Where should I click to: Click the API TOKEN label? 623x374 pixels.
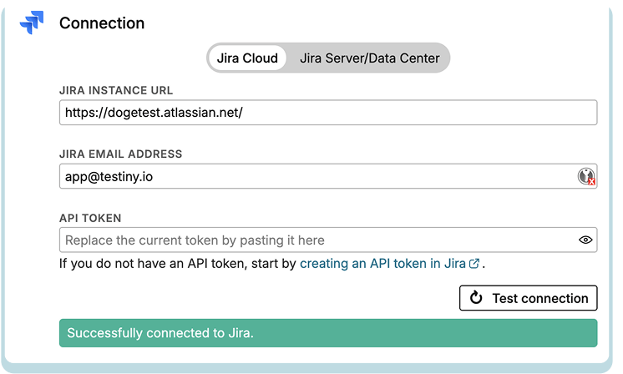pyautogui.click(x=90, y=218)
